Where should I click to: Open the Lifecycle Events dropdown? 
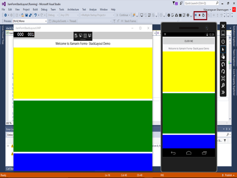(x=59, y=21)
